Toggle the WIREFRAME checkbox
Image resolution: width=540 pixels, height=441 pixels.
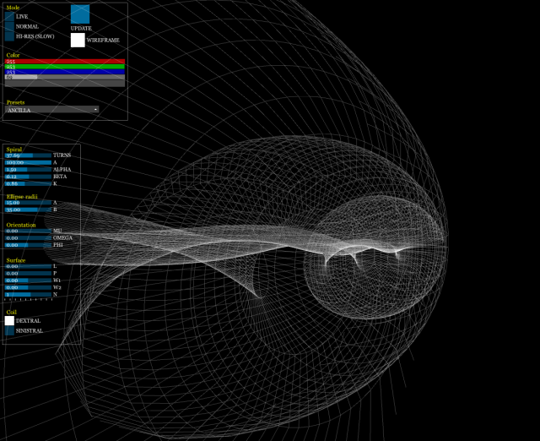[x=78, y=40]
